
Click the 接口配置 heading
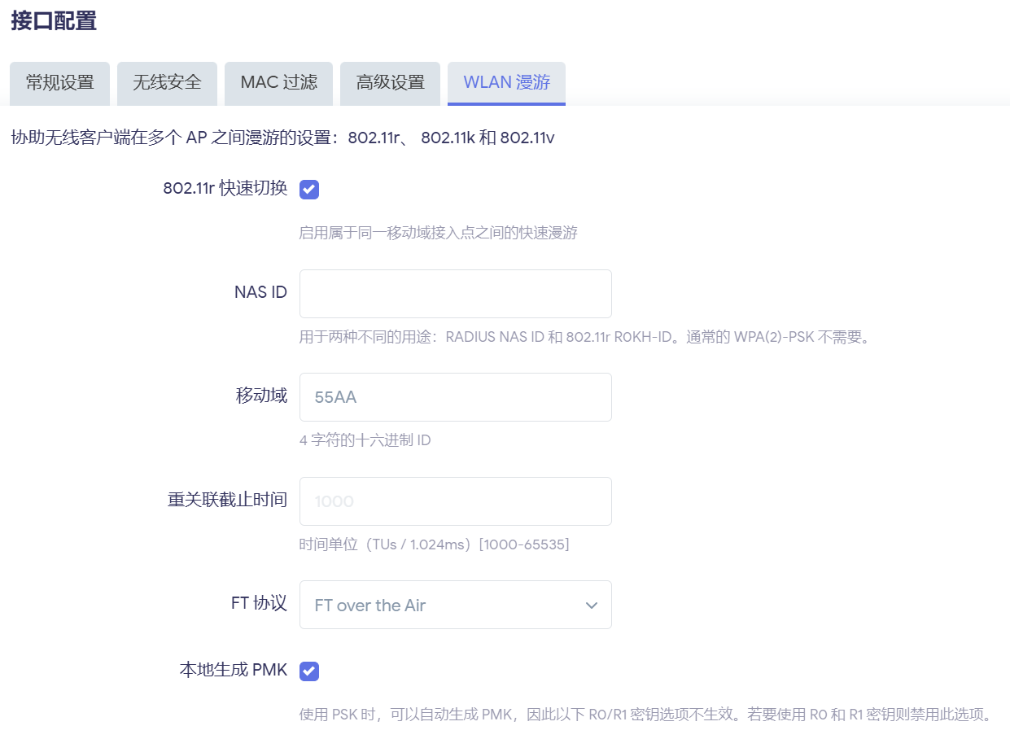54,21
